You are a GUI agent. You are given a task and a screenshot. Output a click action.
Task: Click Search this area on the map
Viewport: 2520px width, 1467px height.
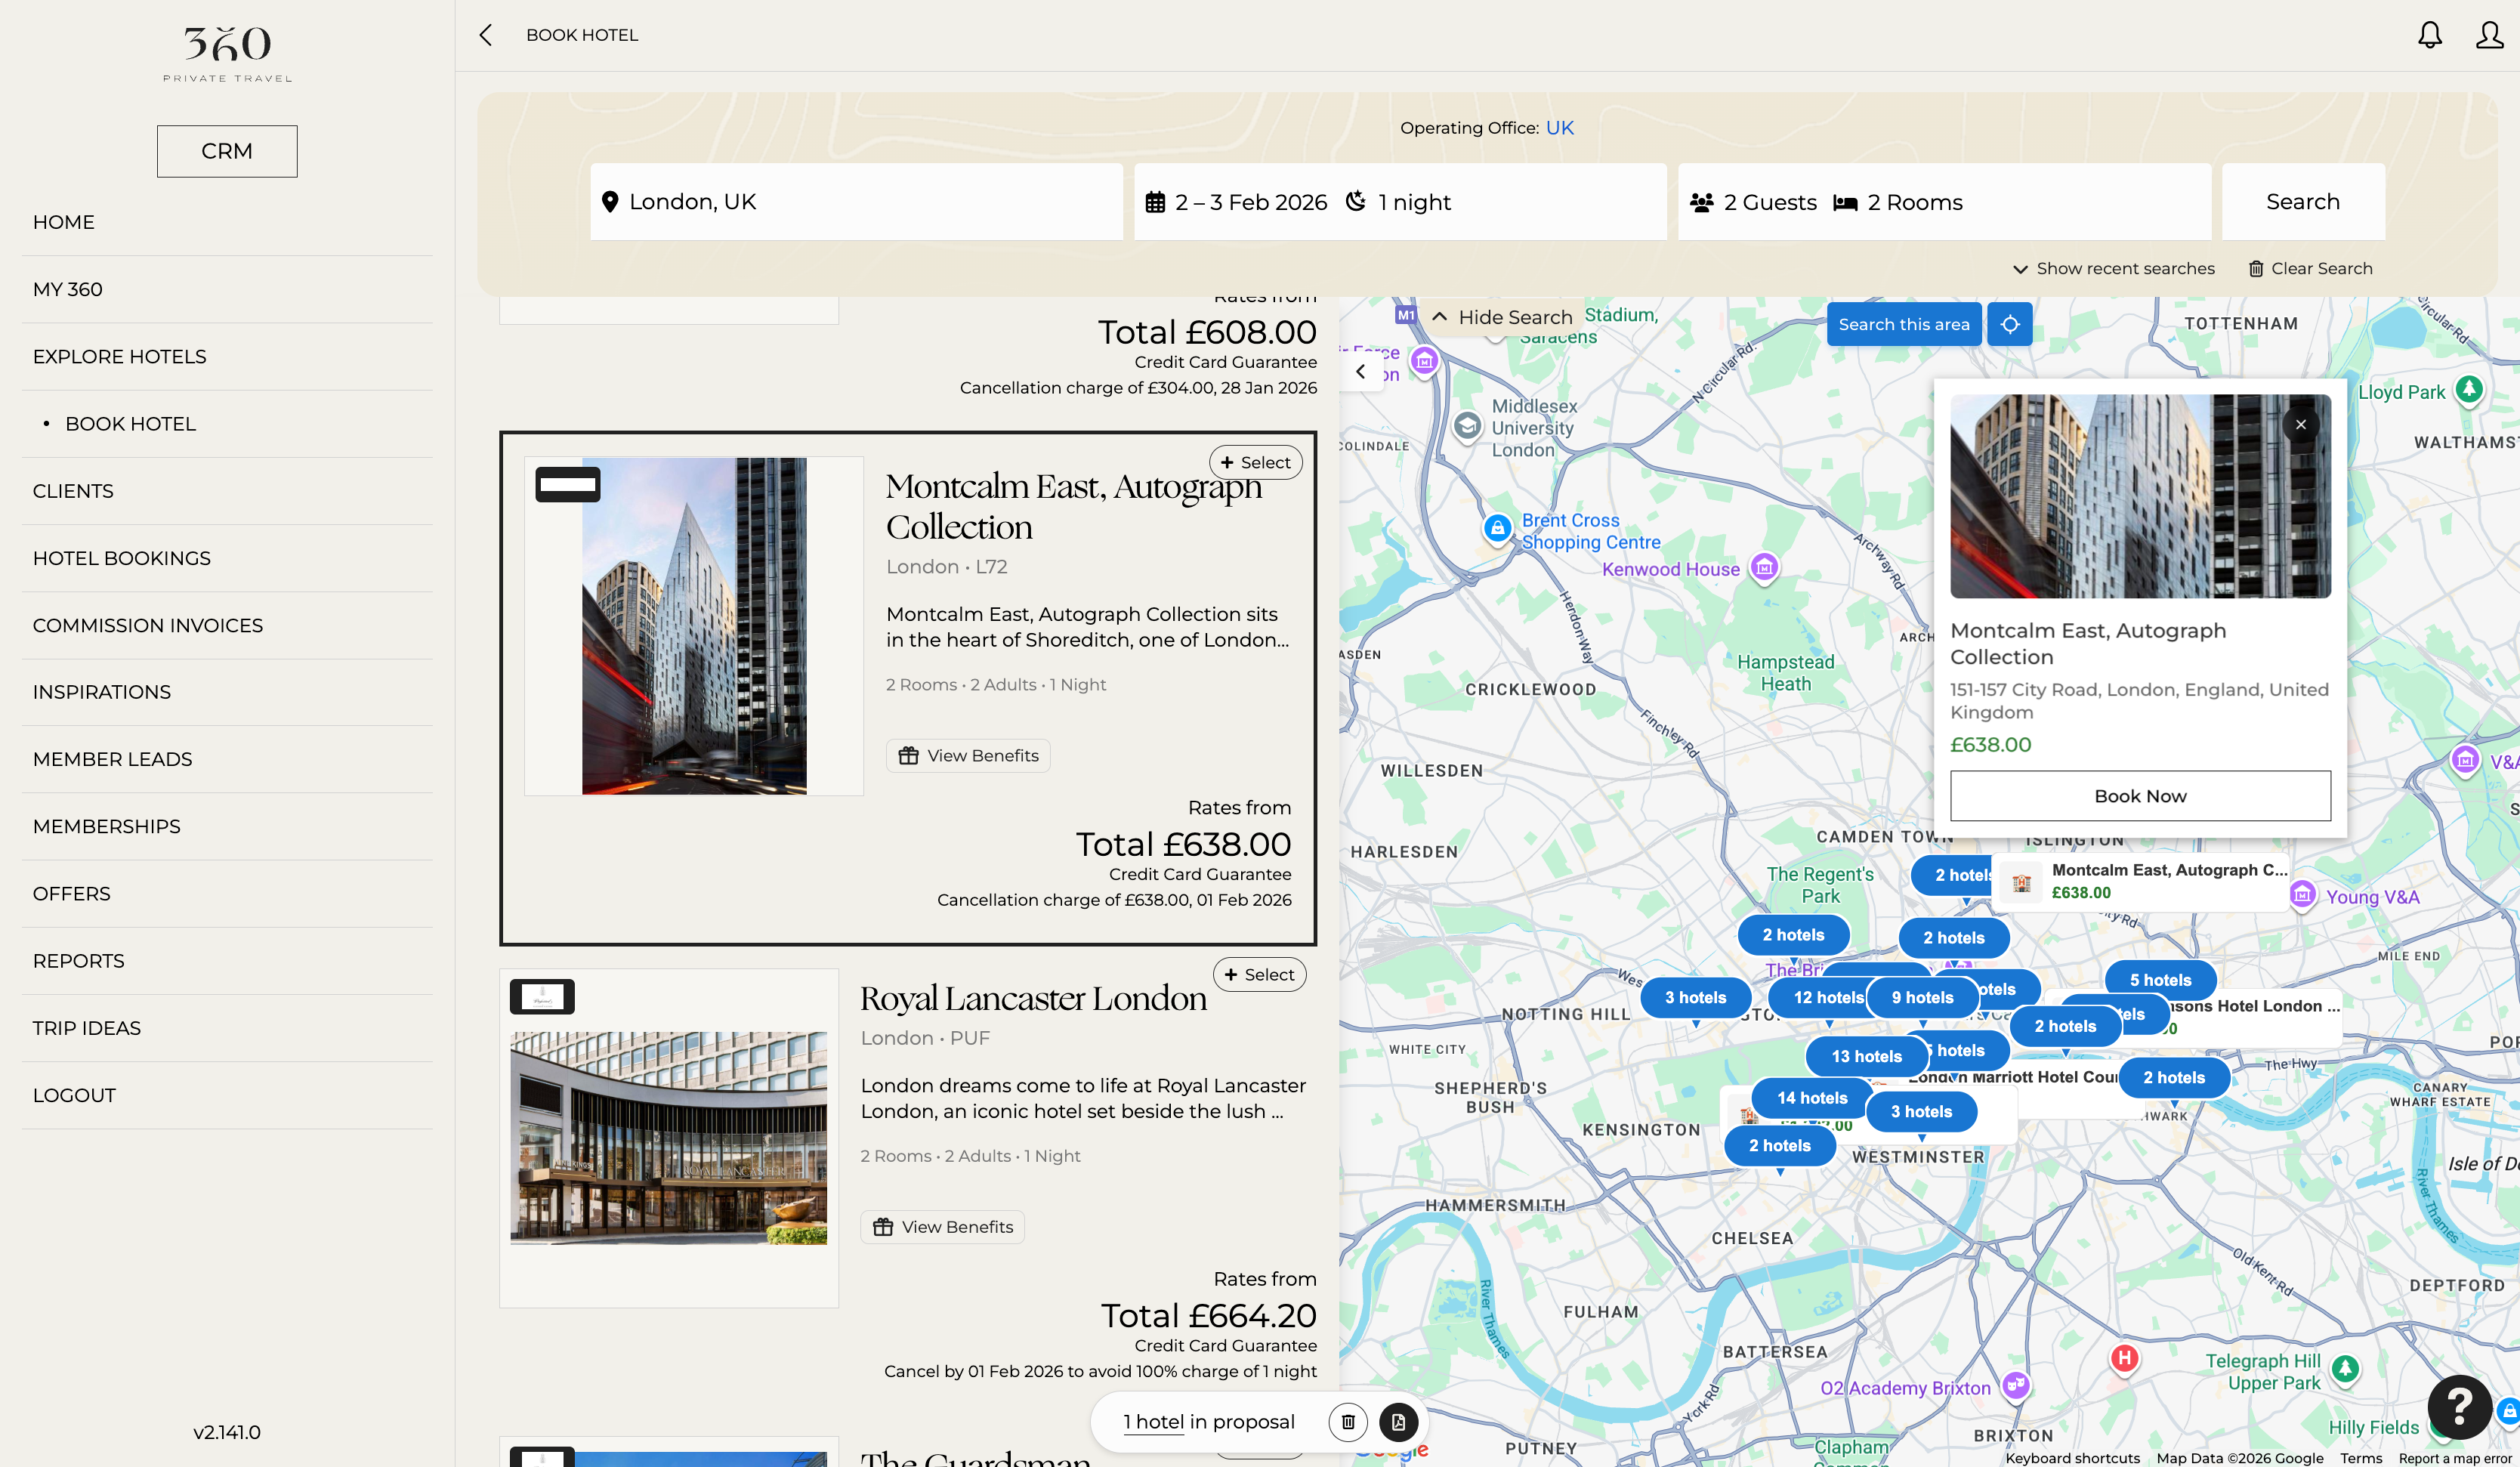1903,324
